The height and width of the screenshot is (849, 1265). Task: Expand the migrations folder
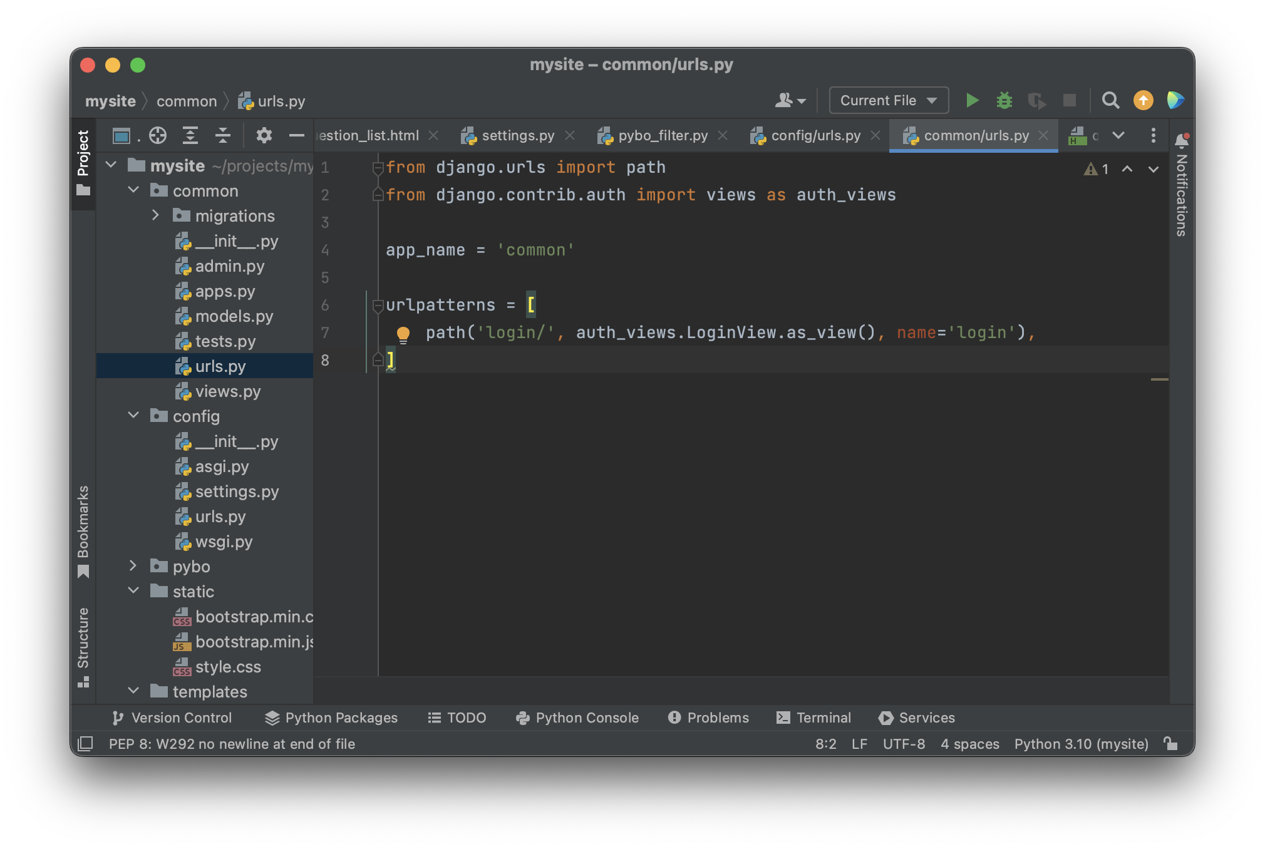(155, 215)
